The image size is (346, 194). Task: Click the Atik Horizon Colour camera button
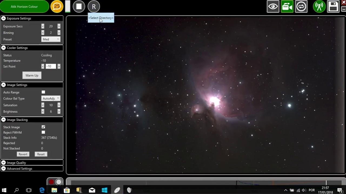click(x=24, y=6)
